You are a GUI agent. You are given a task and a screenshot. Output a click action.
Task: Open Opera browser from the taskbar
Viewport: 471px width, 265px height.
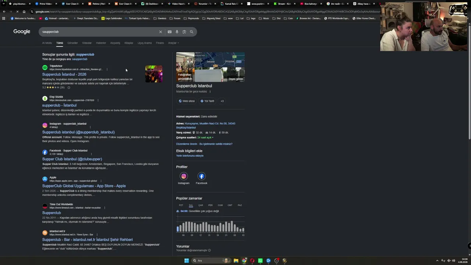(x=252, y=261)
